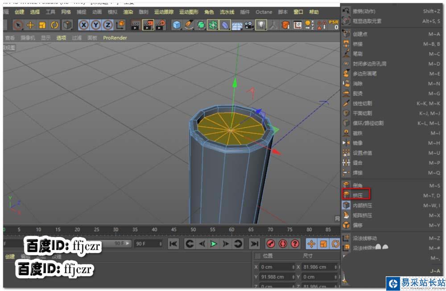
Task: Jump to the timeline end
Action: click(254, 244)
